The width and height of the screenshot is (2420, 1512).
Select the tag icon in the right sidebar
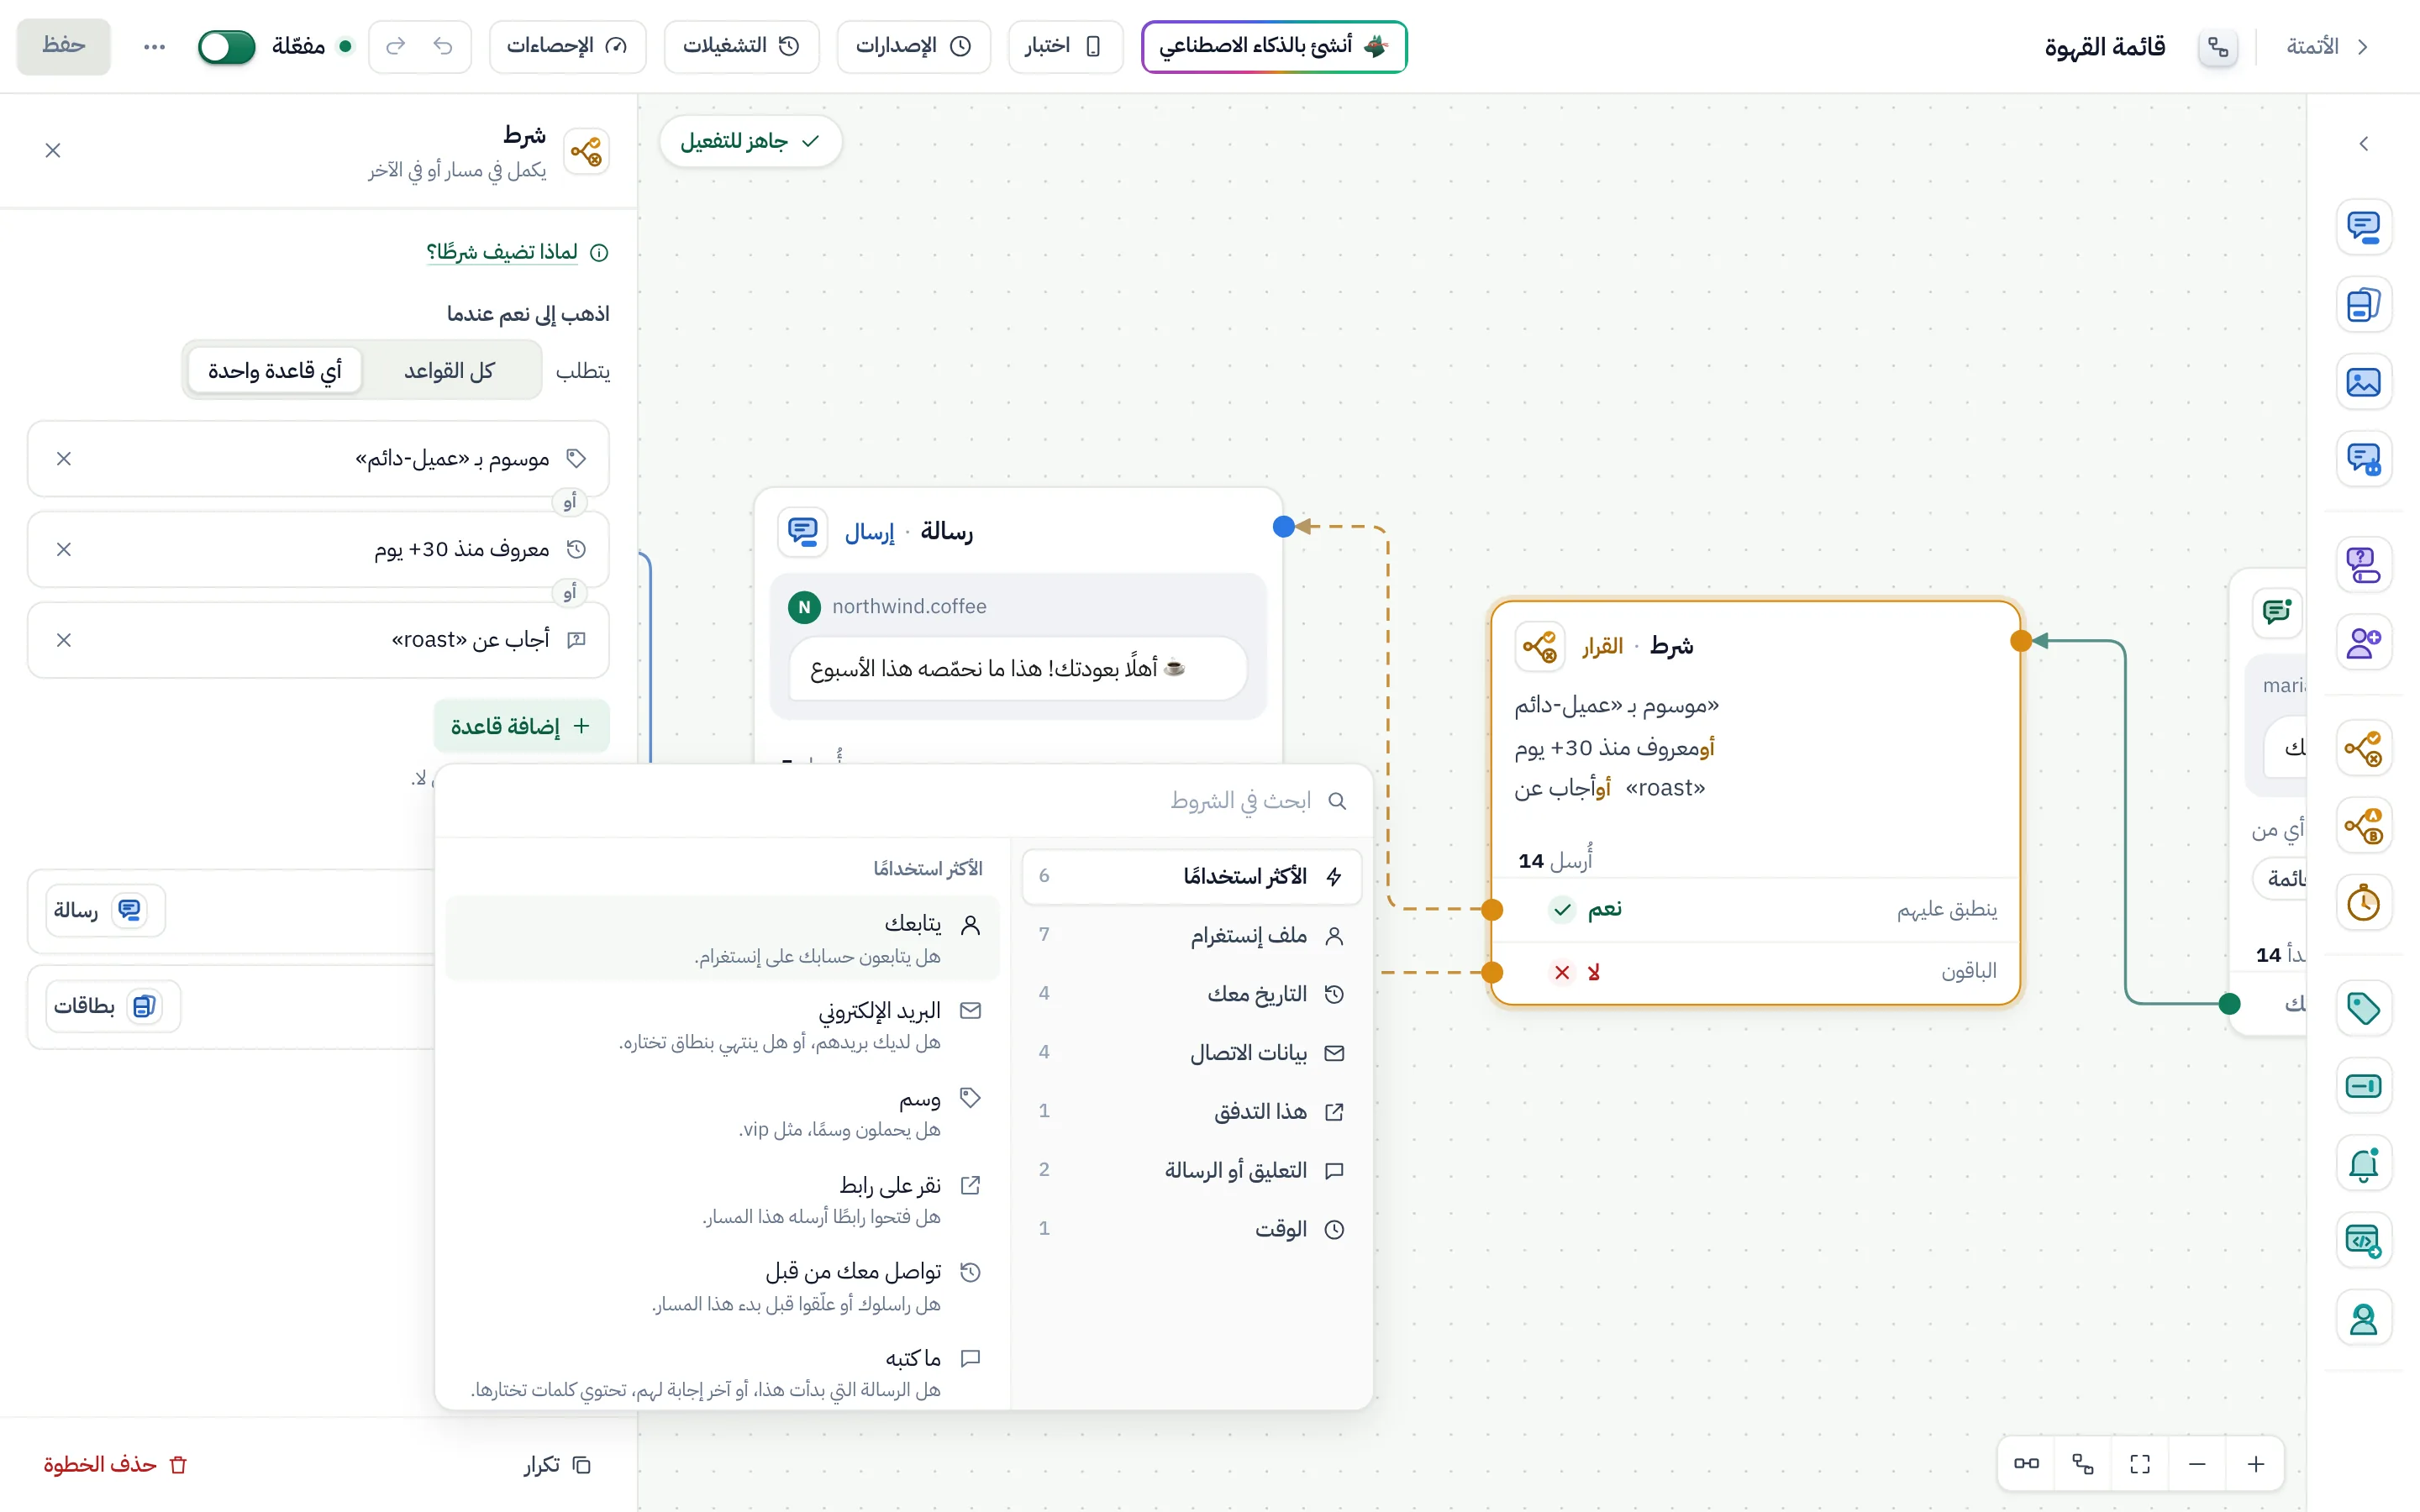[x=2363, y=1008]
